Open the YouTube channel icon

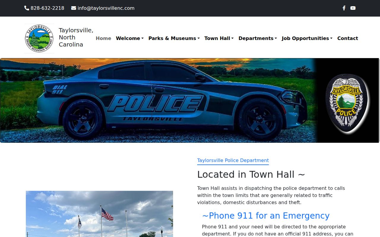[x=353, y=8]
